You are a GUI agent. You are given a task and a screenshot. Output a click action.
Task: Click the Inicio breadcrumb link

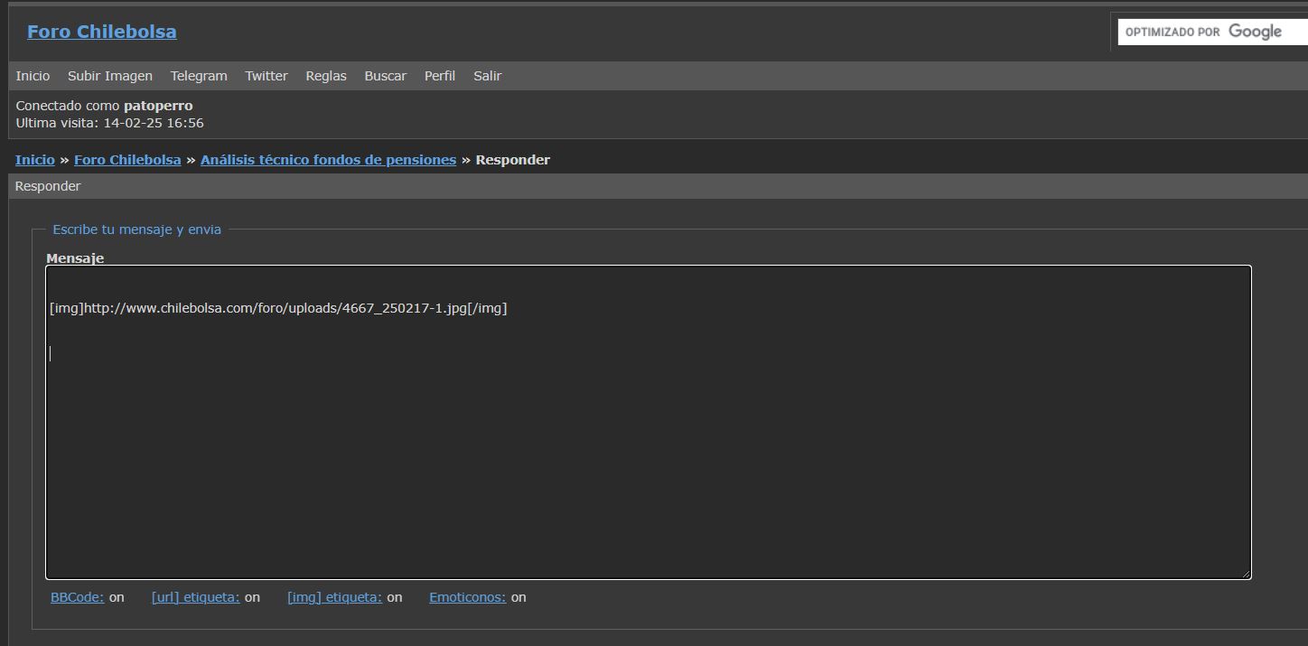click(x=35, y=160)
